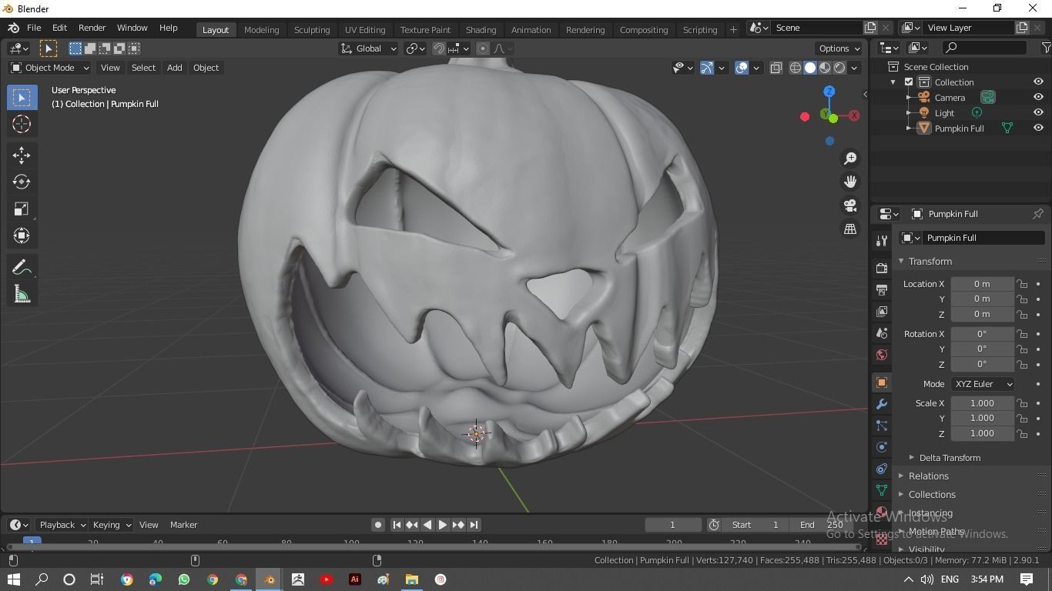Click the play animation button

[443, 525]
